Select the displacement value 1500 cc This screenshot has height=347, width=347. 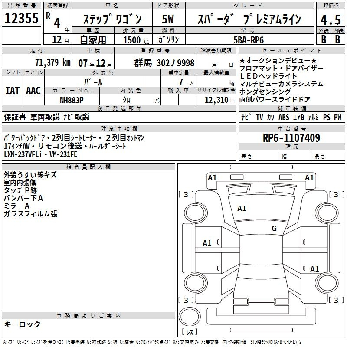click(136, 40)
